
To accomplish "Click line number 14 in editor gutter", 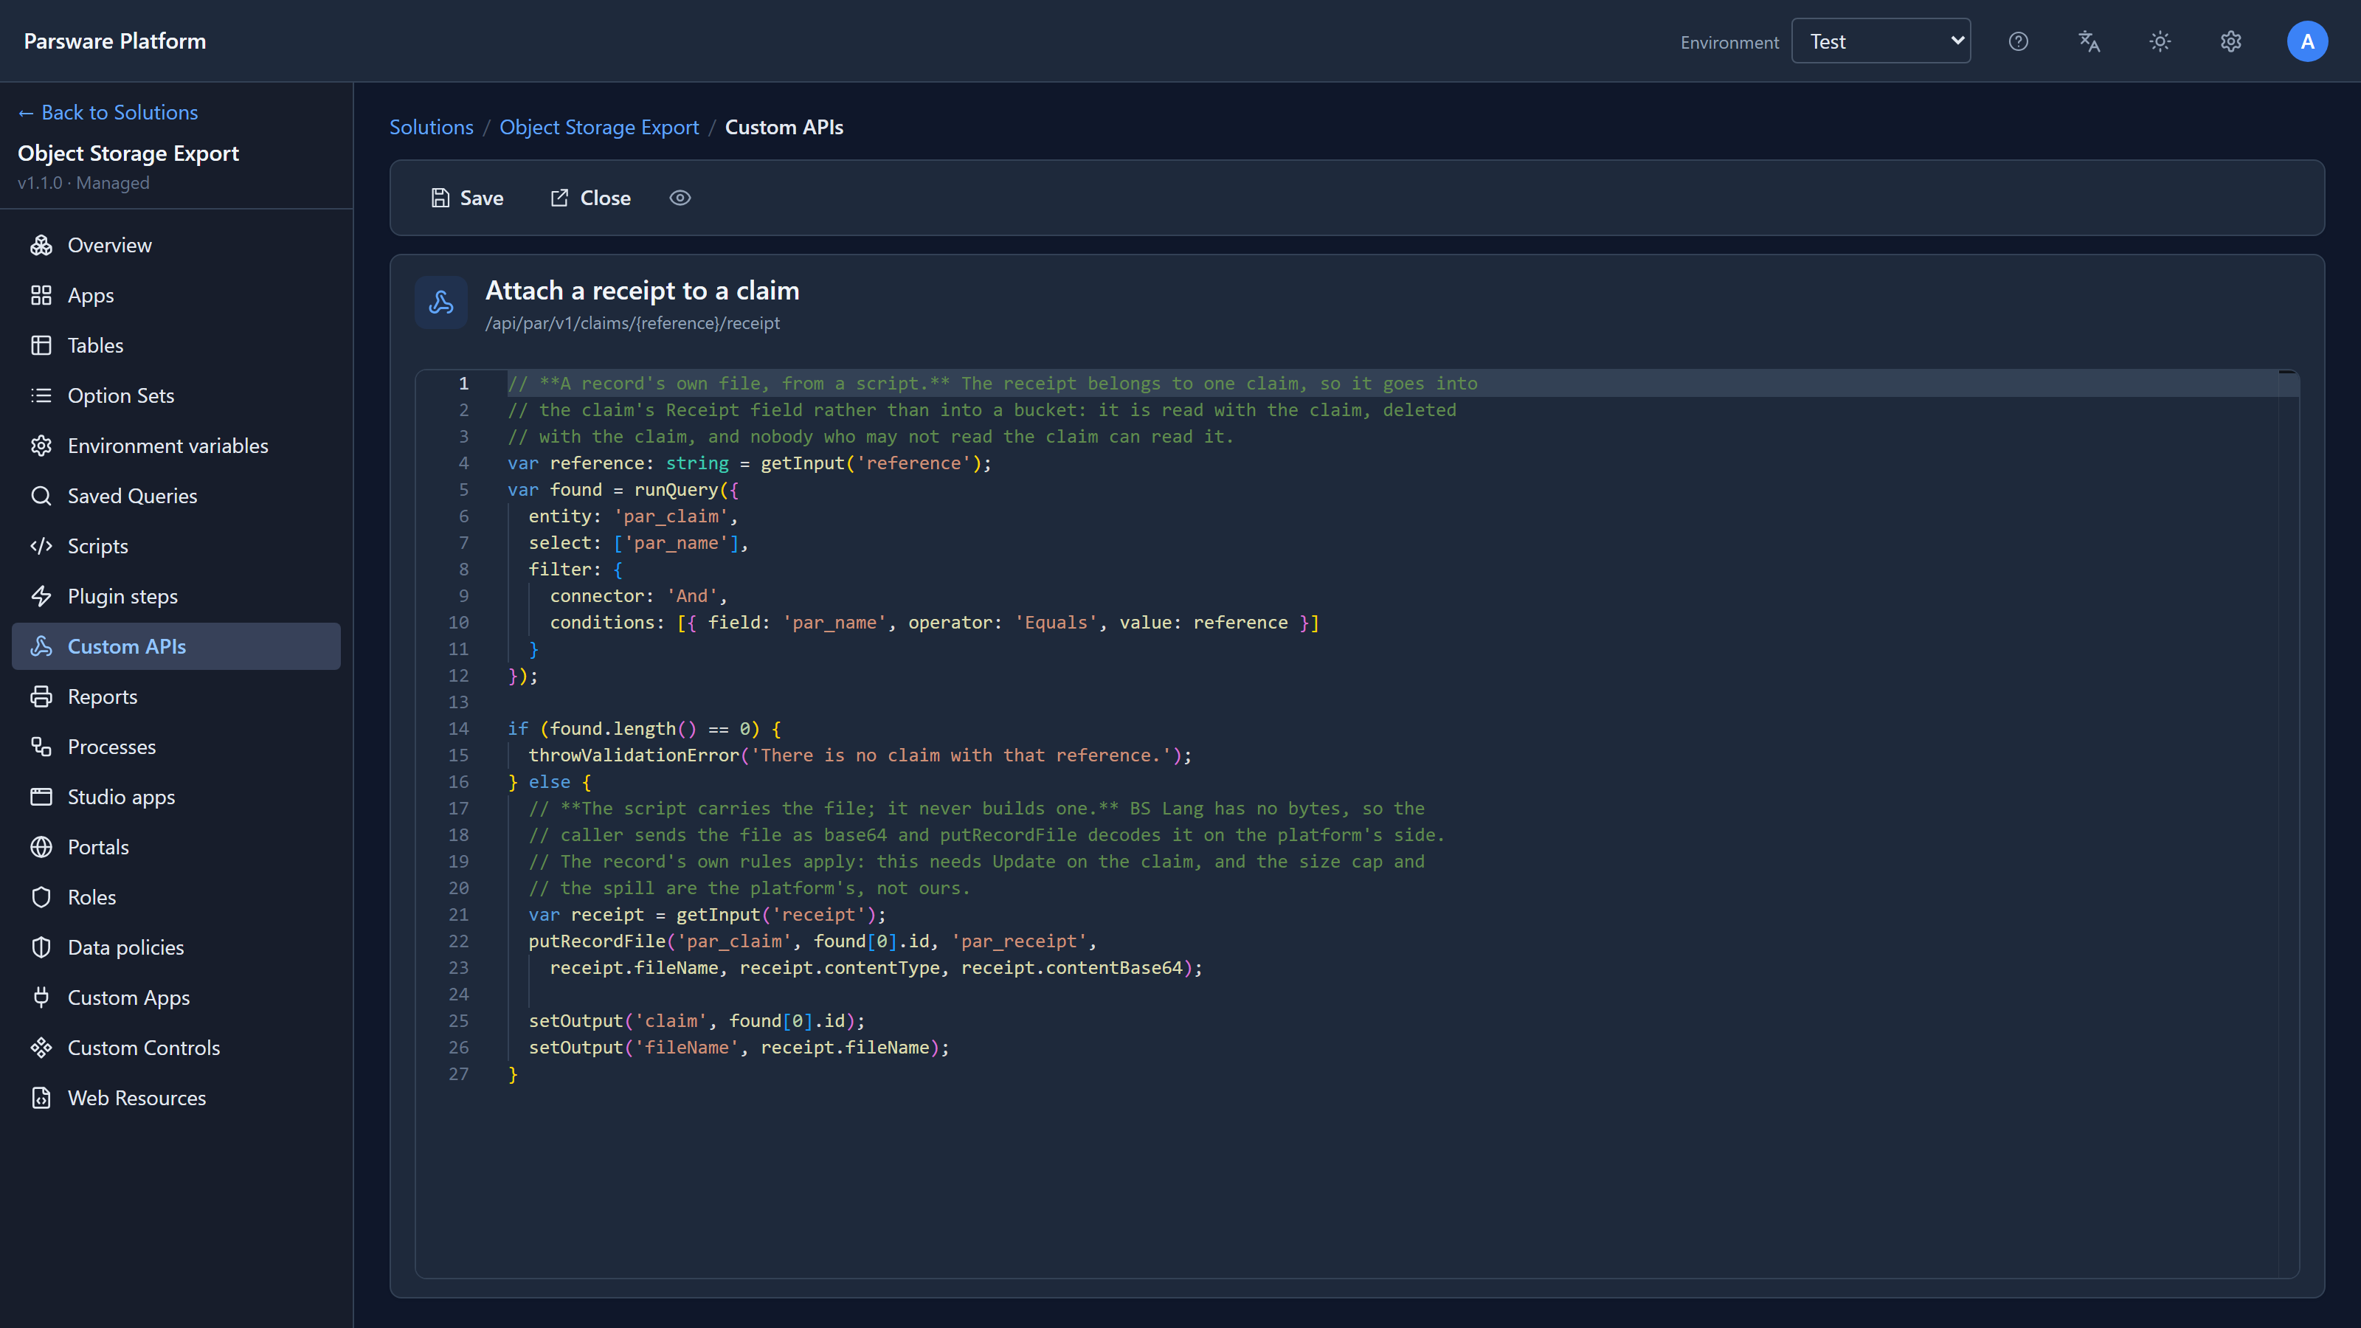I will (458, 729).
